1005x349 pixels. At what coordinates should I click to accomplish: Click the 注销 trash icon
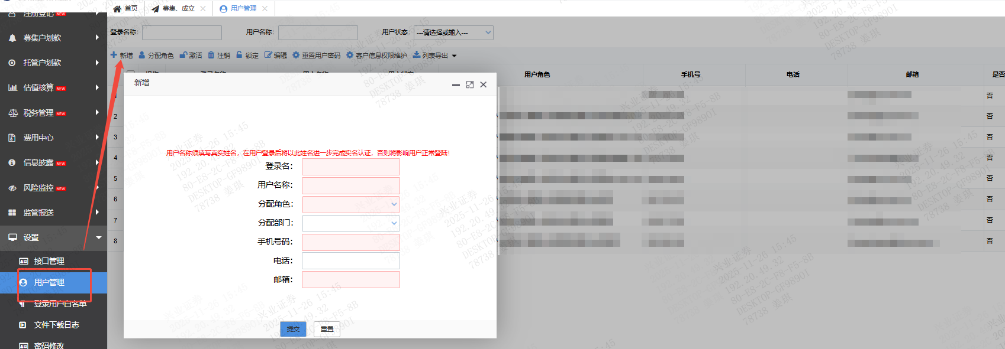click(x=211, y=55)
